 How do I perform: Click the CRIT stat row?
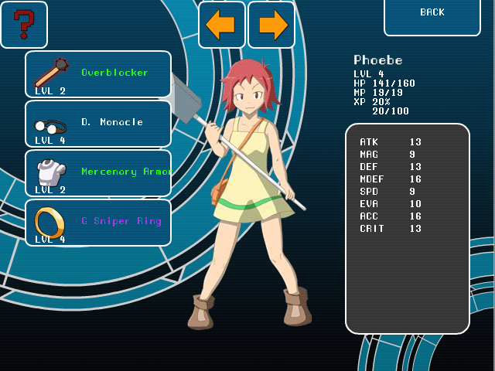tap(391, 229)
